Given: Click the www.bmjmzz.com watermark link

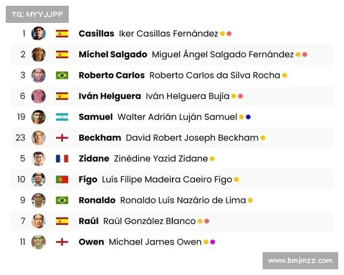Looking at the screenshot, I should 300,261.
